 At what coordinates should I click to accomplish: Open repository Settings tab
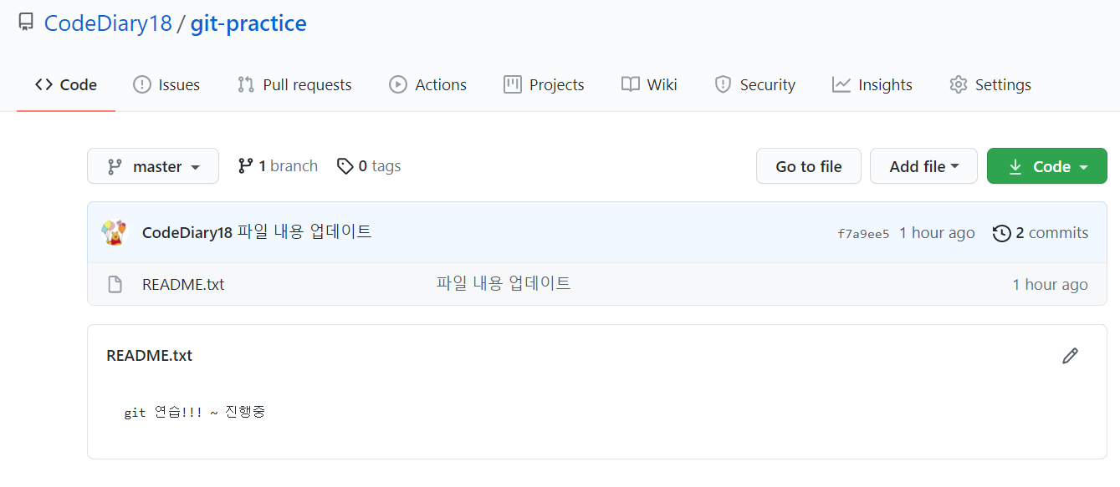[x=990, y=84]
